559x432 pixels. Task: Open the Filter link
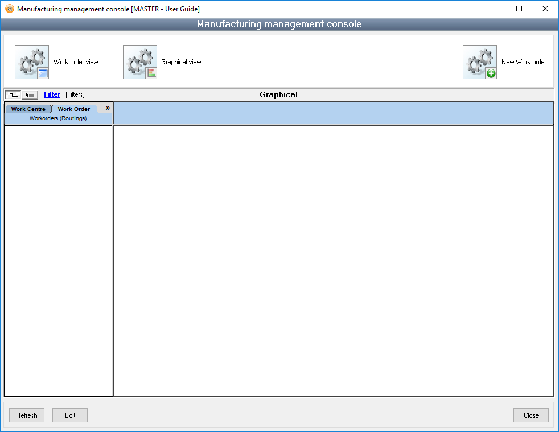click(52, 94)
